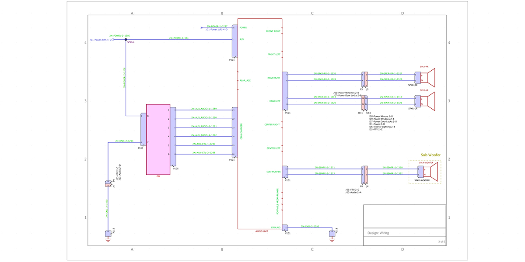
Task: Click the FRONT LEFT pin label
Action: [x=274, y=55]
